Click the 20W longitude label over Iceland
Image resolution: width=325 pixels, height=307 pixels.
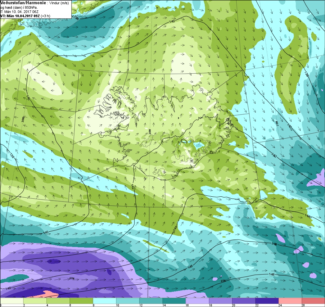150,132
